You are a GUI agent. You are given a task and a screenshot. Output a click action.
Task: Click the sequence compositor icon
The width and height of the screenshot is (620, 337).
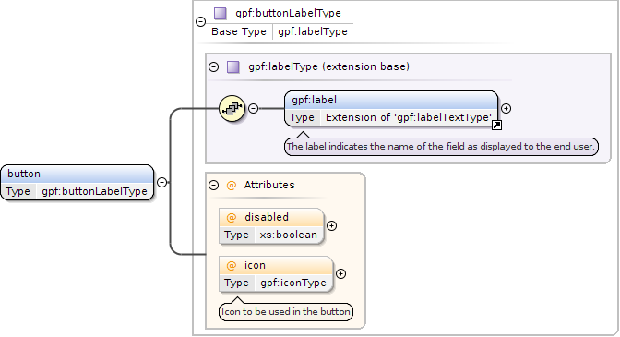[x=232, y=108]
